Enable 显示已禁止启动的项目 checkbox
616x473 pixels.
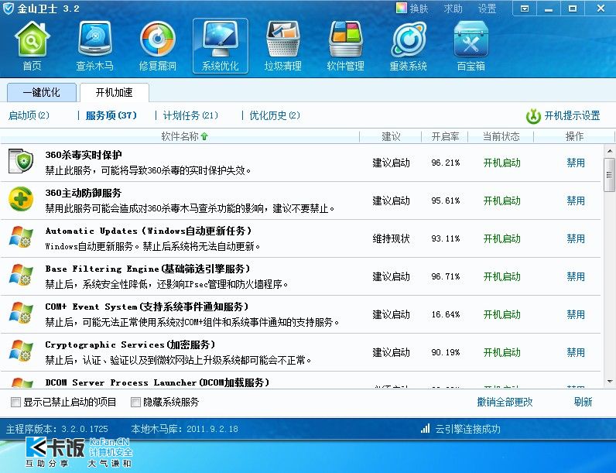point(15,402)
